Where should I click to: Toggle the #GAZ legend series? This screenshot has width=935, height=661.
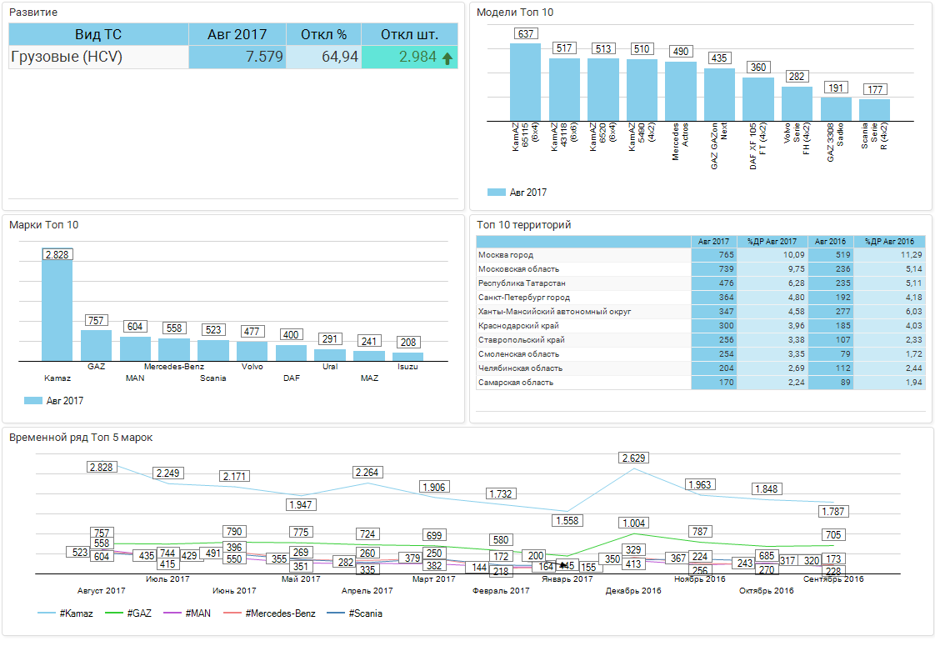coord(128,613)
